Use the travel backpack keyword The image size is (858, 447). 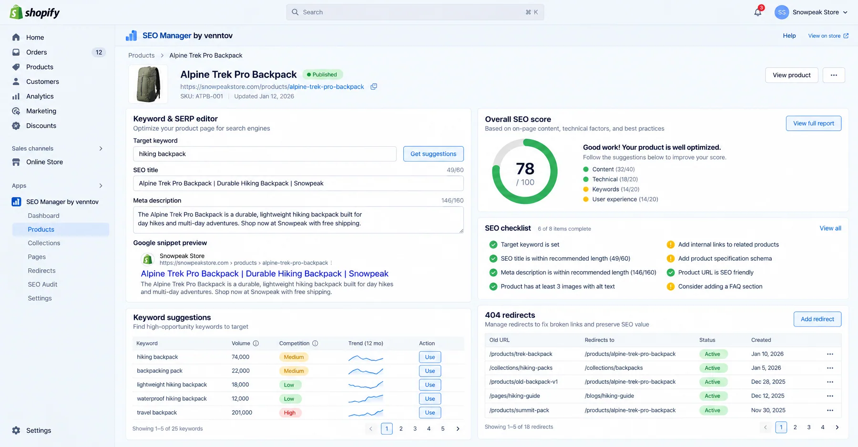coord(430,413)
